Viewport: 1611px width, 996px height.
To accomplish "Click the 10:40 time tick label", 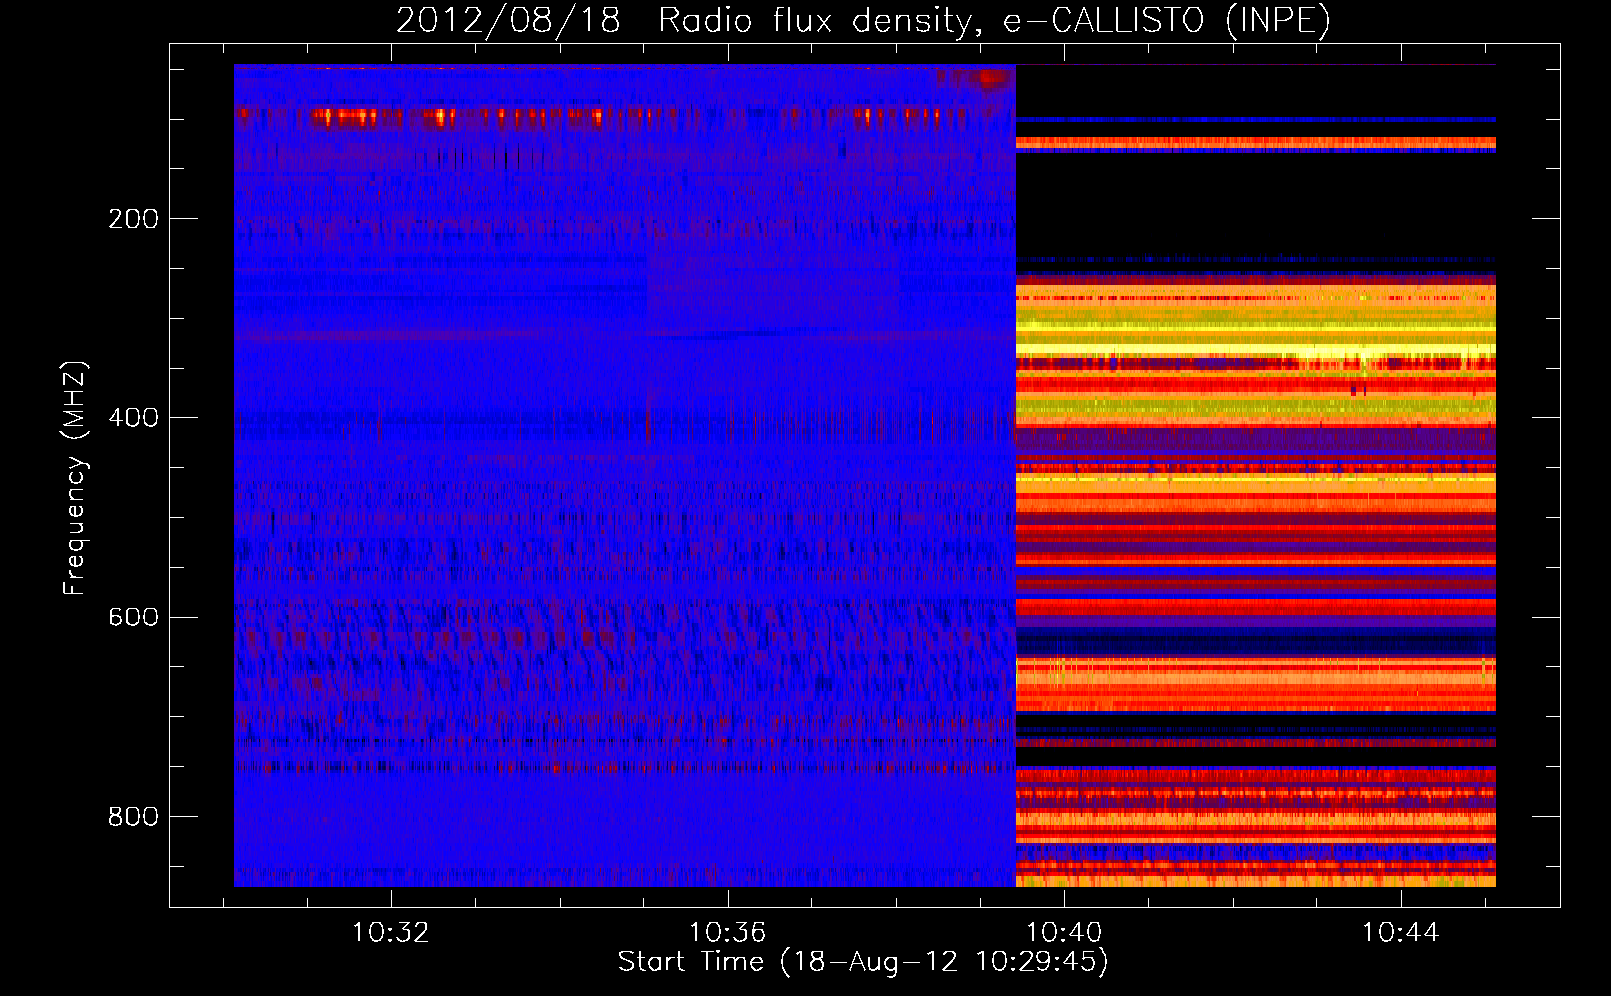I will [x=1064, y=932].
